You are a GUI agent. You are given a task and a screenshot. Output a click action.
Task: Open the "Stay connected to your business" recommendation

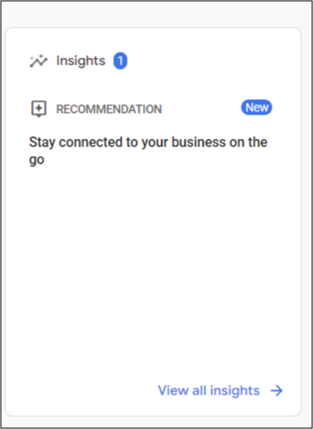(x=148, y=151)
